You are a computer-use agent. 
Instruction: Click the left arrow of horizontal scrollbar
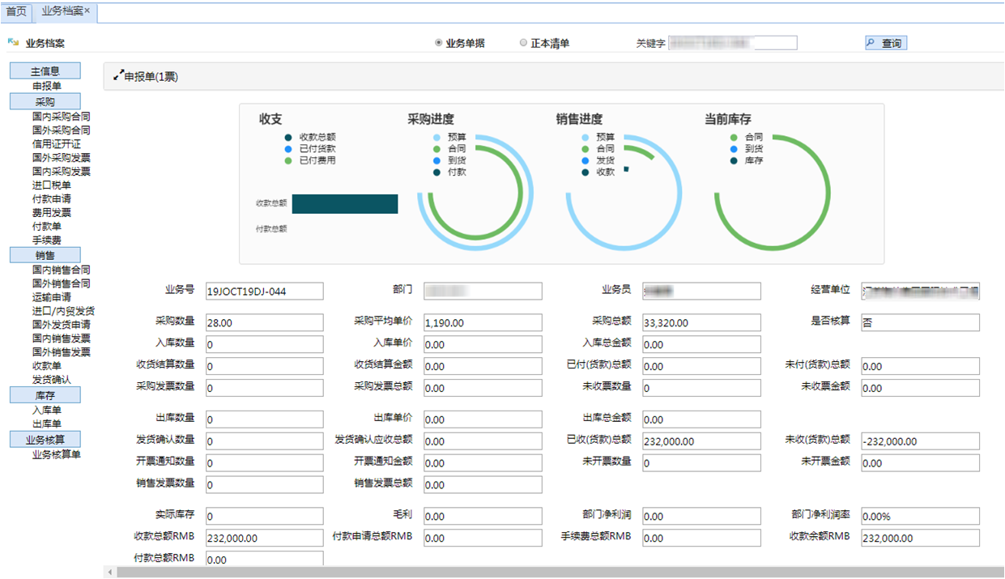coord(109,573)
